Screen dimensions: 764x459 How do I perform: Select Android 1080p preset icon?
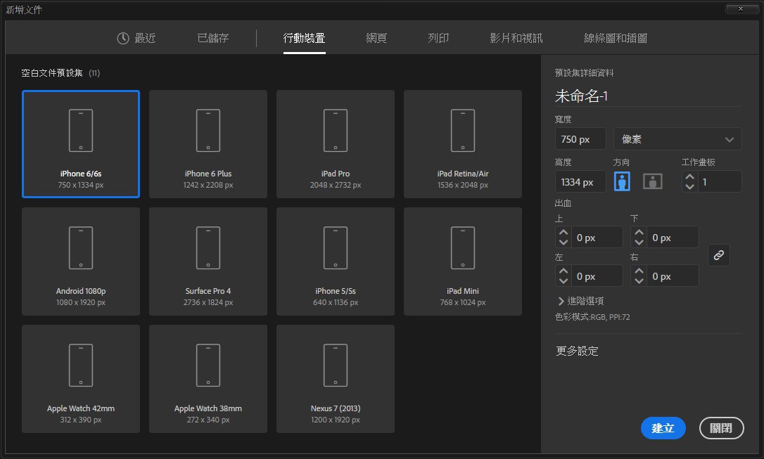click(x=81, y=248)
